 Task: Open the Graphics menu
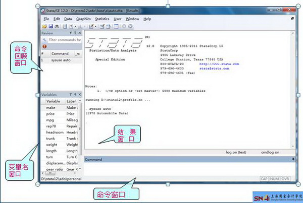pos(83,19)
